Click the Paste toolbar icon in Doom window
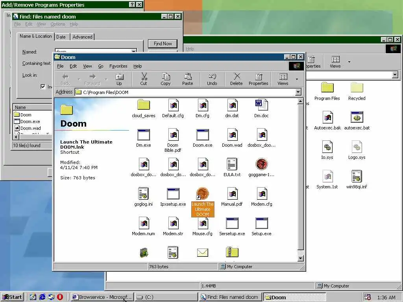The height and width of the screenshot is (302, 403). [x=188, y=79]
